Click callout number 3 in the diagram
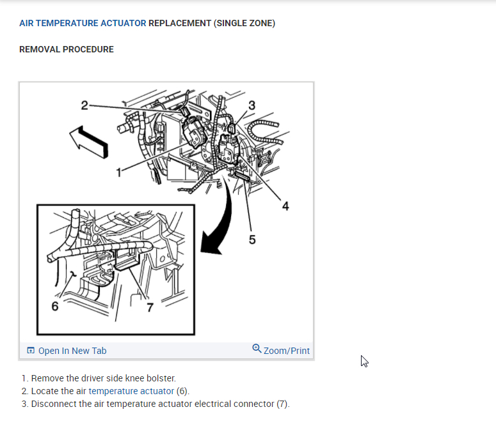The width and height of the screenshot is (496, 421). 252,105
